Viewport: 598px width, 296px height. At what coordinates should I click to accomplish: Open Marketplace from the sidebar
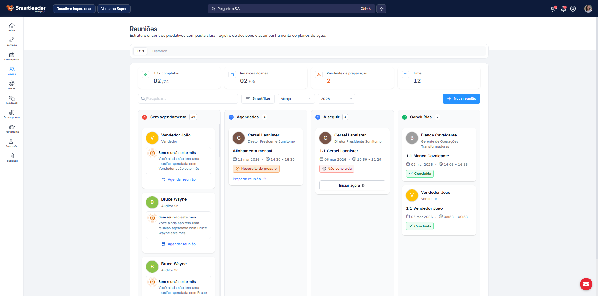(x=12, y=56)
